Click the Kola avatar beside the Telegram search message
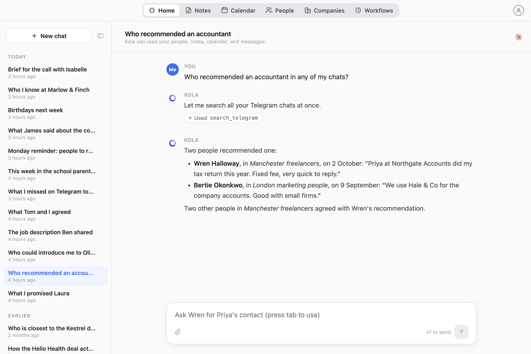This screenshot has width=531, height=354. pos(172,98)
